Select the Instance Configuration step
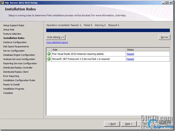The width and height of the screenshot is (175, 131). (x=15, y=42)
